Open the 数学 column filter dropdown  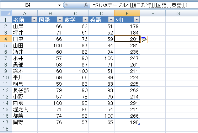pos(85,20)
